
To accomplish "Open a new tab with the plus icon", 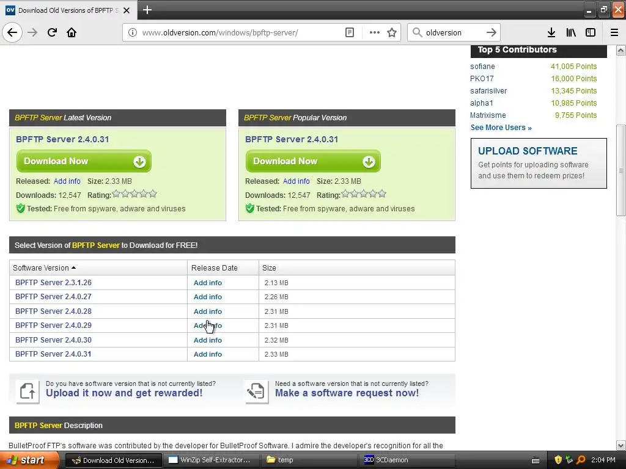I will click(x=147, y=10).
